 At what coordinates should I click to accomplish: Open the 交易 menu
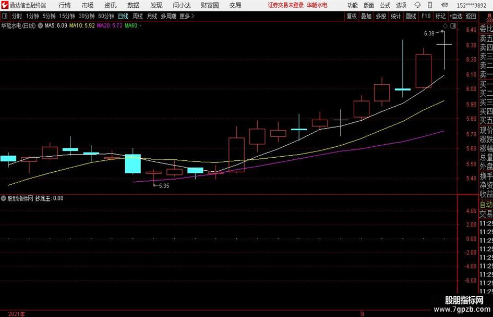235,5
